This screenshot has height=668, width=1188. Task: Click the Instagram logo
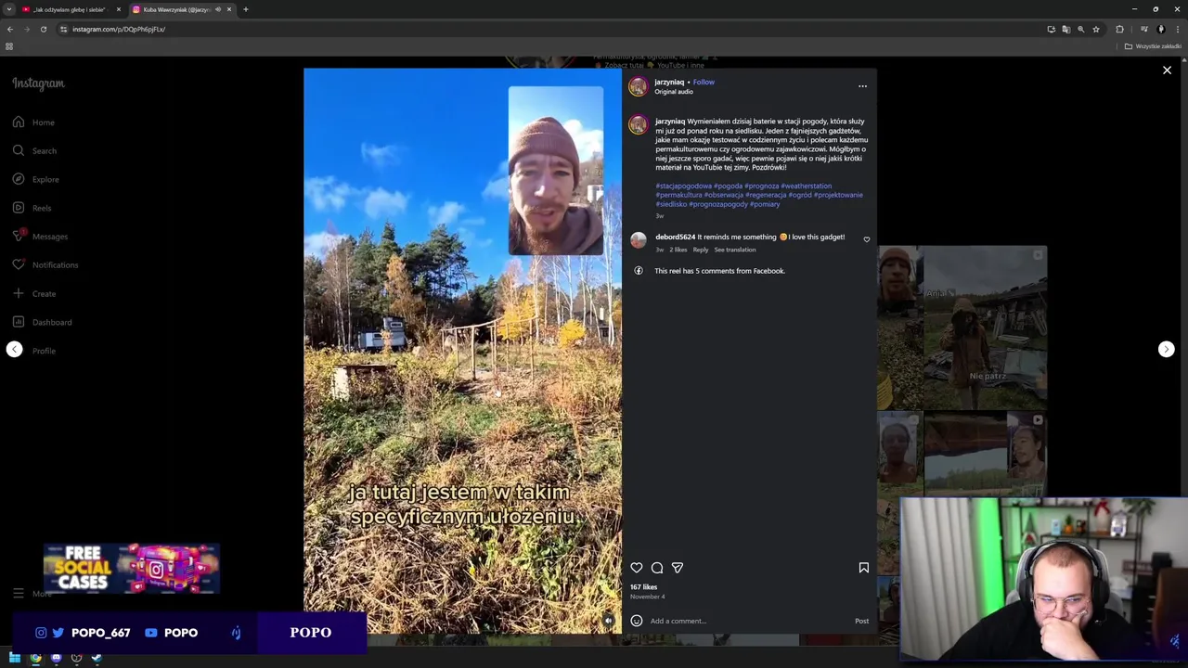[x=38, y=83]
